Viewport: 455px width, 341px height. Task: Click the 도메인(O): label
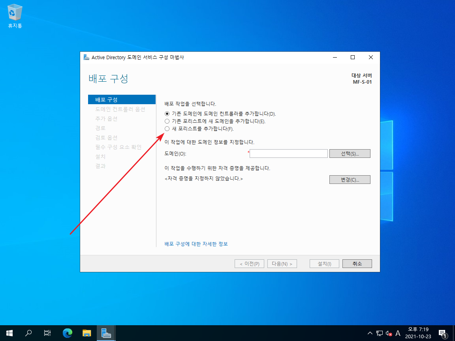175,154
